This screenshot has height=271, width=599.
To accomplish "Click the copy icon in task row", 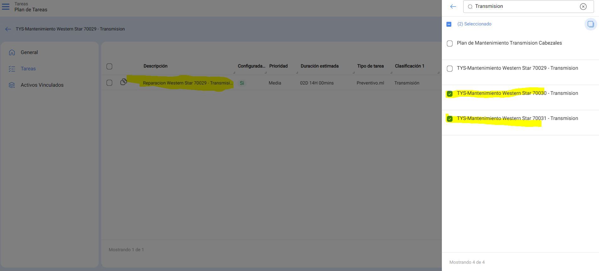I will (x=124, y=82).
